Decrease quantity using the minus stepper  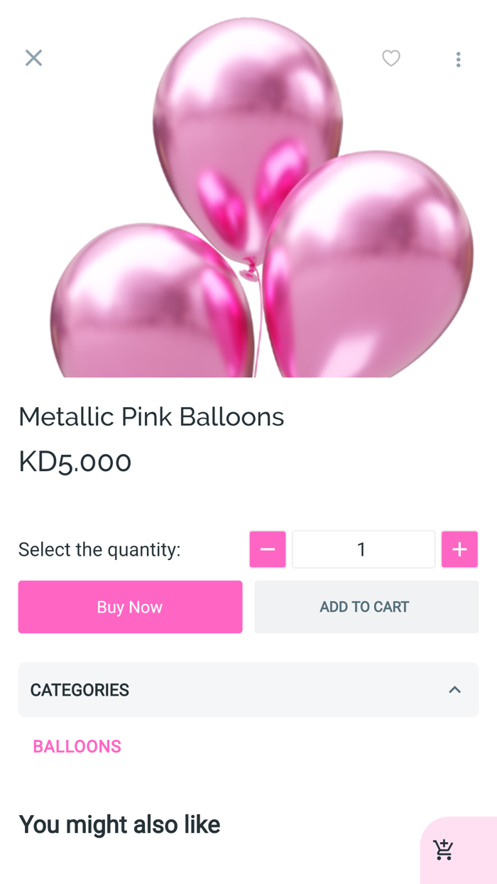pos(267,549)
